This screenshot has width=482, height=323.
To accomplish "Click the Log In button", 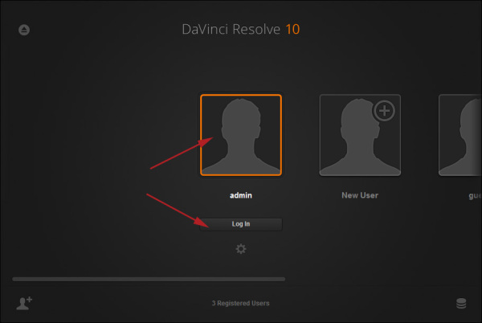I will (241, 224).
